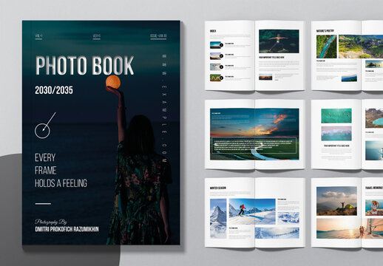The image size is (383, 266).
Task: Select the misty forest photo
Action: point(336,134)
